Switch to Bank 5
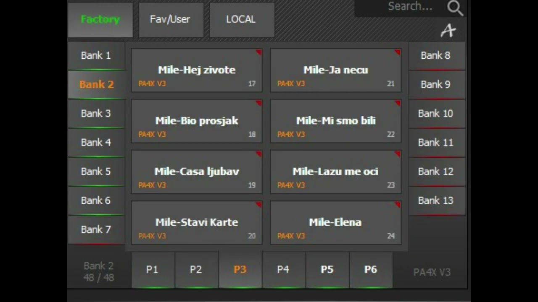538x302 pixels. pos(96,172)
